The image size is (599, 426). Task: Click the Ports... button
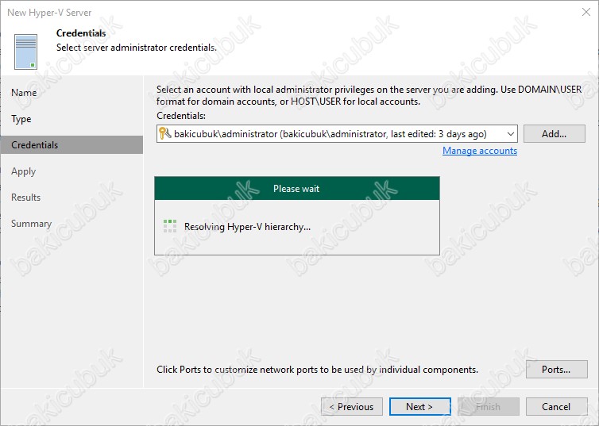[556, 369]
